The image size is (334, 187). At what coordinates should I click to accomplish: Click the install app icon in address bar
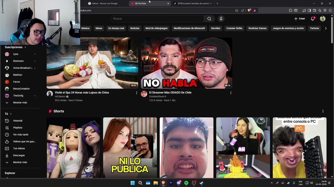tap(237, 10)
